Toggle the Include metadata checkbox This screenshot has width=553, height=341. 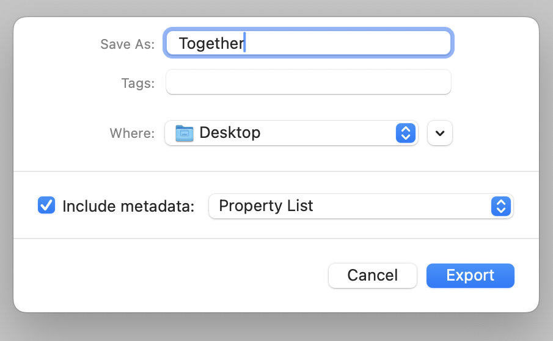coord(46,206)
